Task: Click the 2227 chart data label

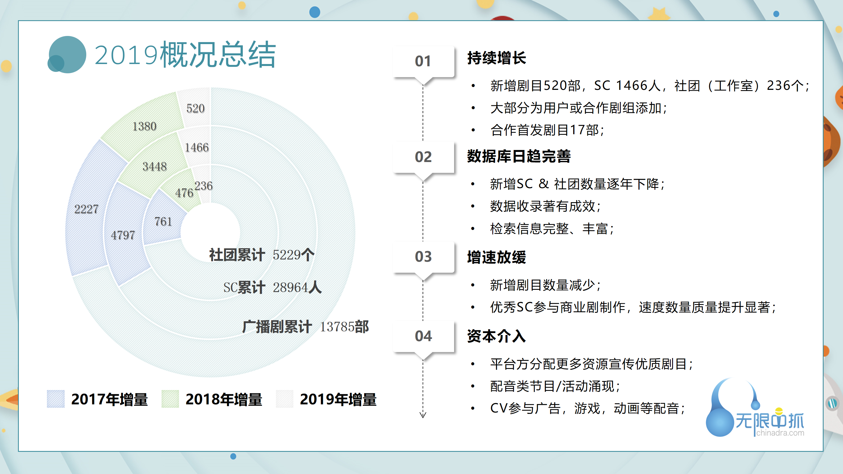Action: coord(86,209)
